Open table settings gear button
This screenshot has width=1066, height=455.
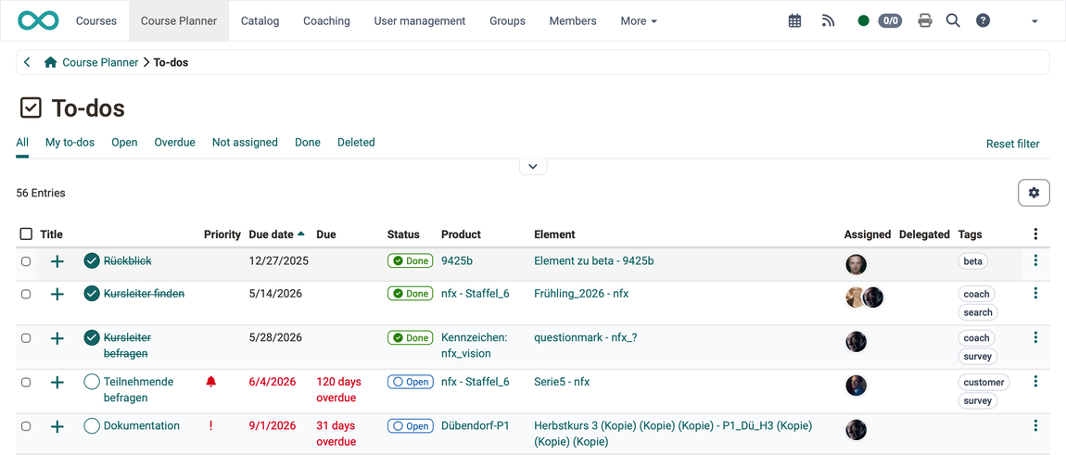(1034, 193)
